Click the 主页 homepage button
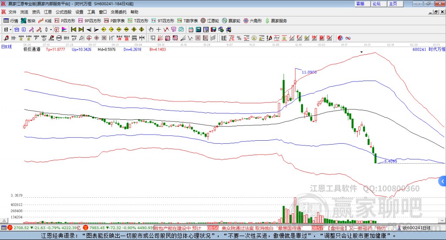This screenshot has height=240, width=446. click(x=395, y=3)
